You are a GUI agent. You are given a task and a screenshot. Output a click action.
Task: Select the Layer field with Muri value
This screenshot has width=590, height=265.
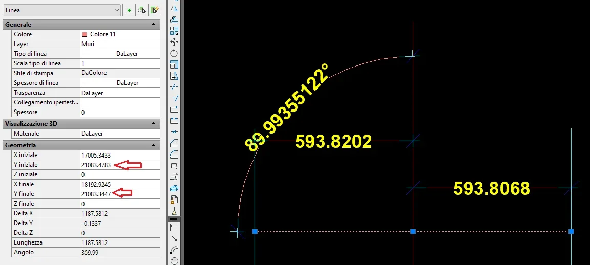(x=119, y=44)
